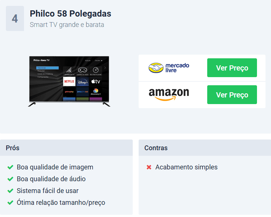Click the text Ótima relação tamanho/preço

pos(61,203)
